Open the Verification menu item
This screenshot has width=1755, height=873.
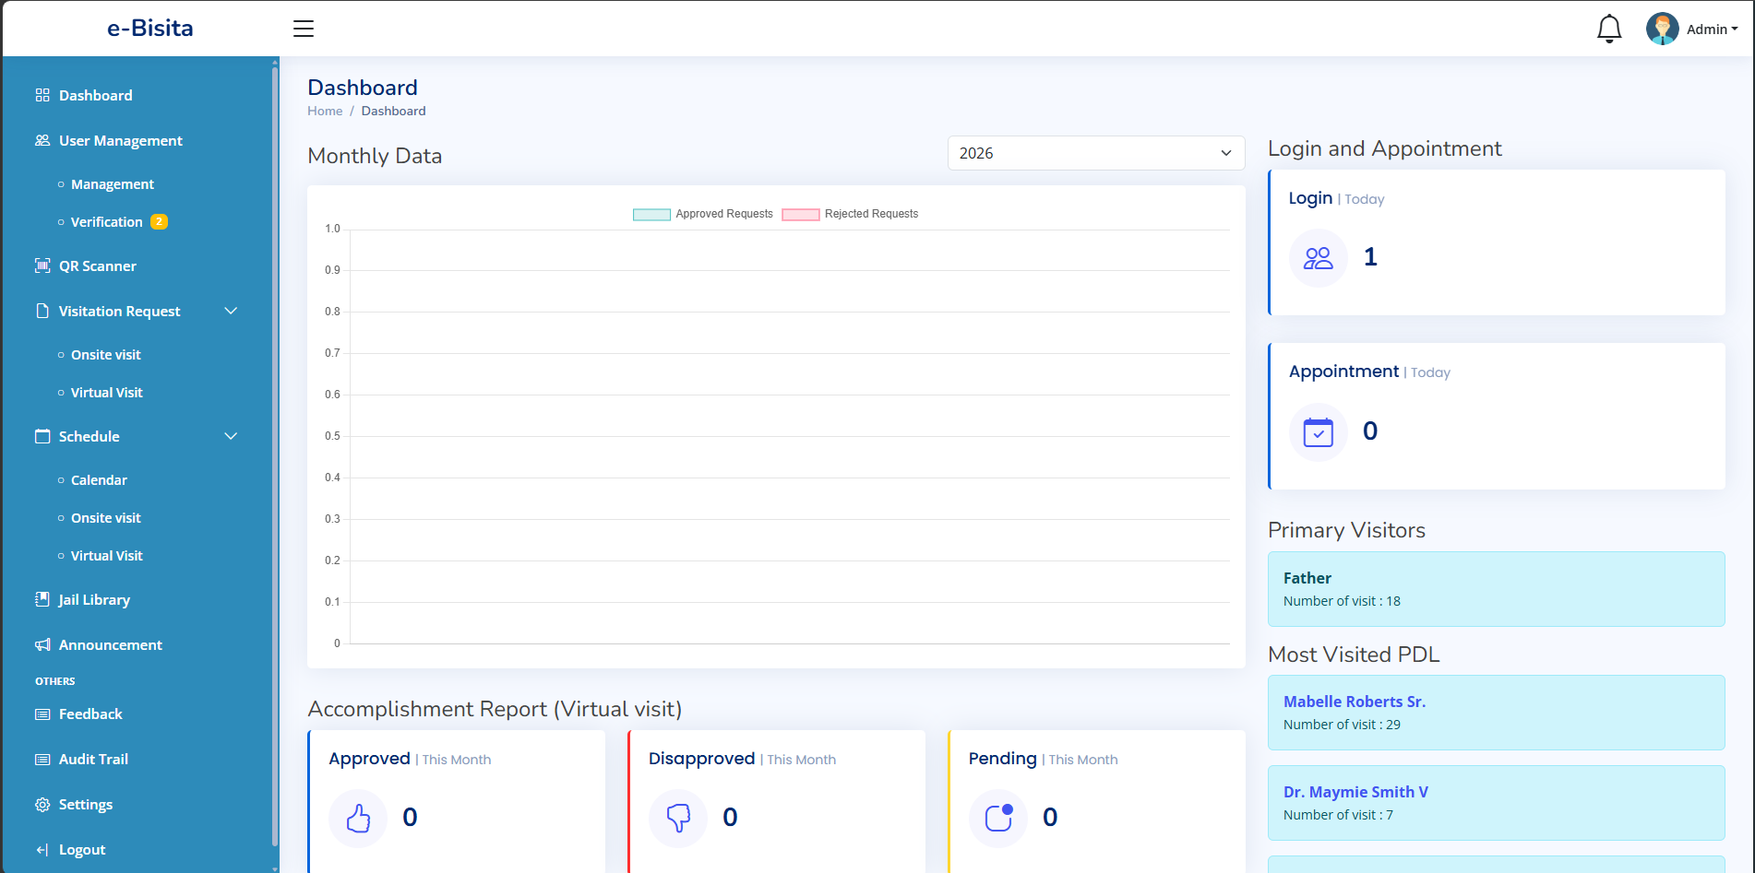(x=107, y=222)
